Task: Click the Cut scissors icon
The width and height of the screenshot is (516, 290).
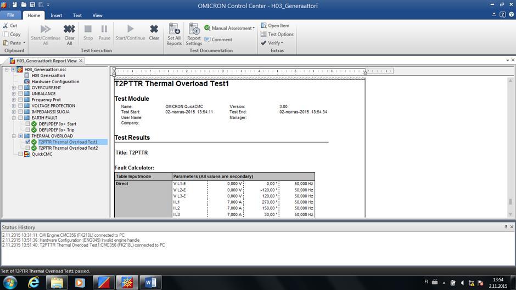Action: point(5,25)
